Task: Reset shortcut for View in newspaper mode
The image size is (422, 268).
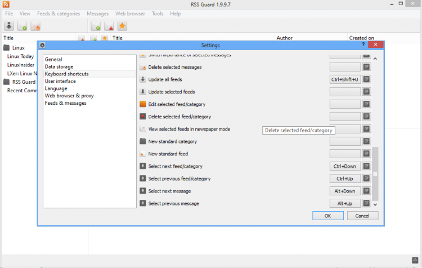Action: click(366, 129)
